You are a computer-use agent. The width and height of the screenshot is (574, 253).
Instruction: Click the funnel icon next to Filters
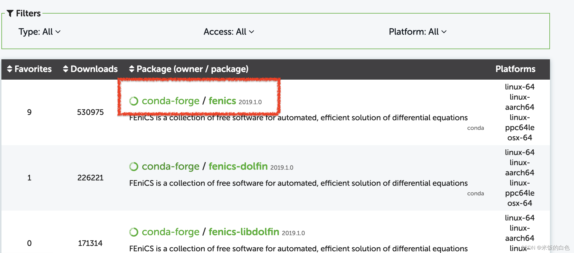[10, 13]
